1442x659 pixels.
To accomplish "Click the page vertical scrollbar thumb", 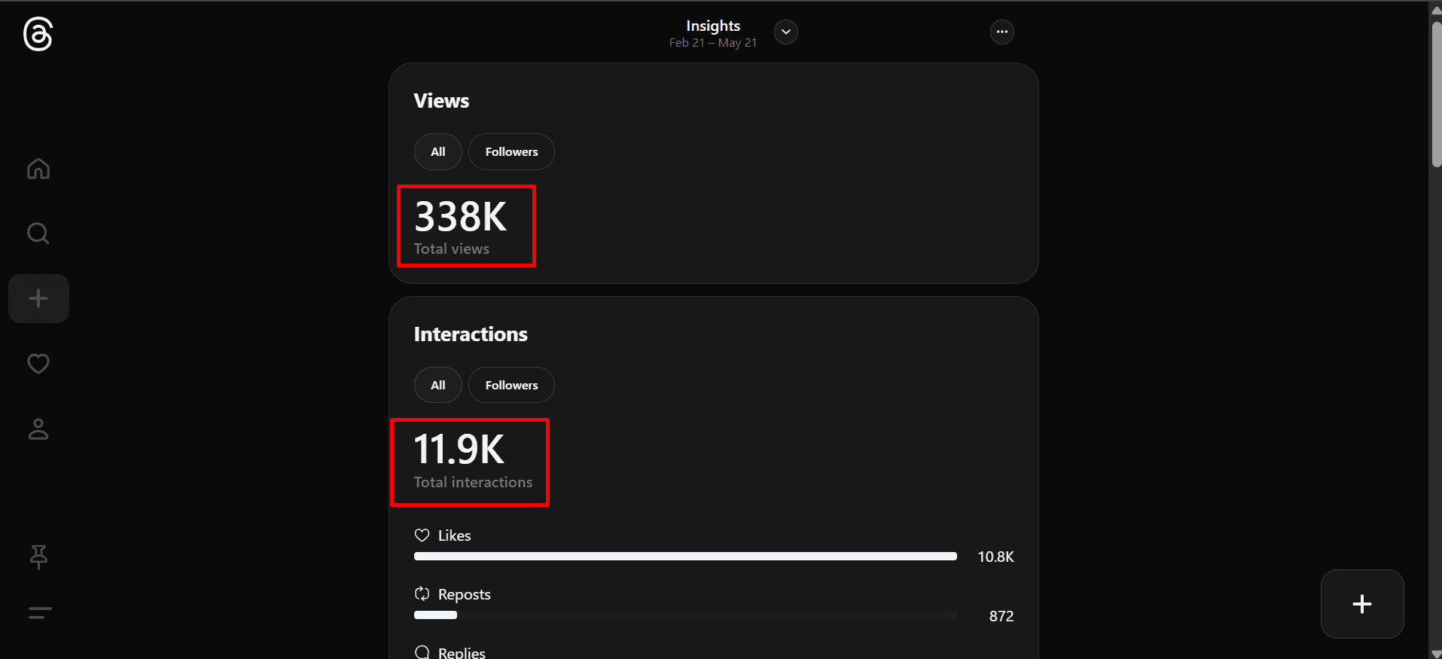I will coord(1436,94).
